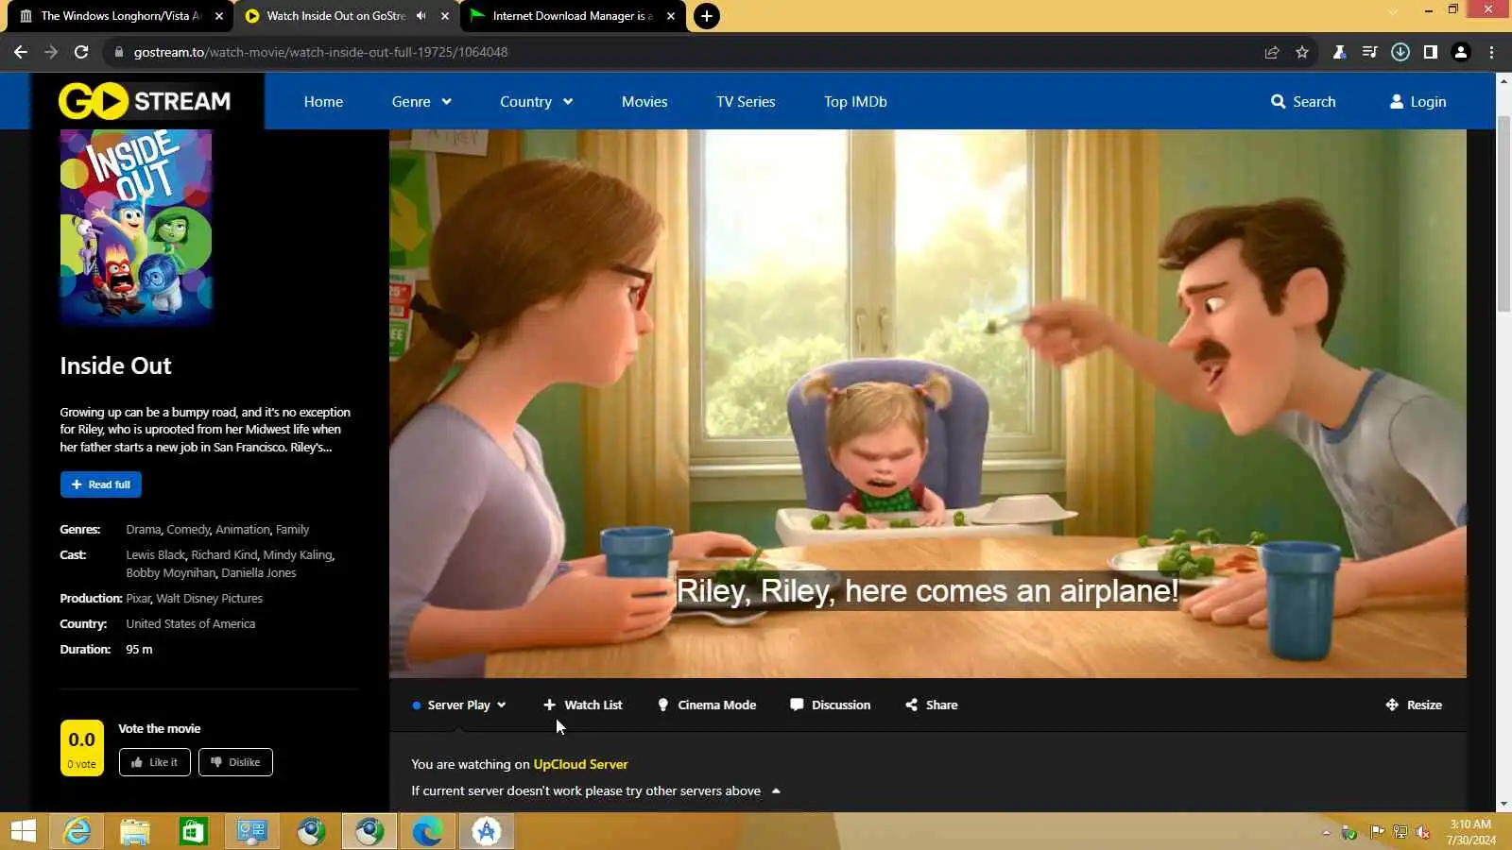
Task: Go back to the previous page
Action: point(21,52)
